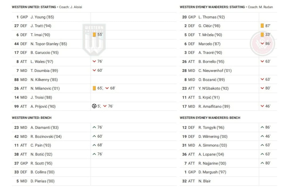Image resolution: width=284 pixels, height=189 pixels.
Task: Click the Western United crest logo
Action: [x=94, y=39]
